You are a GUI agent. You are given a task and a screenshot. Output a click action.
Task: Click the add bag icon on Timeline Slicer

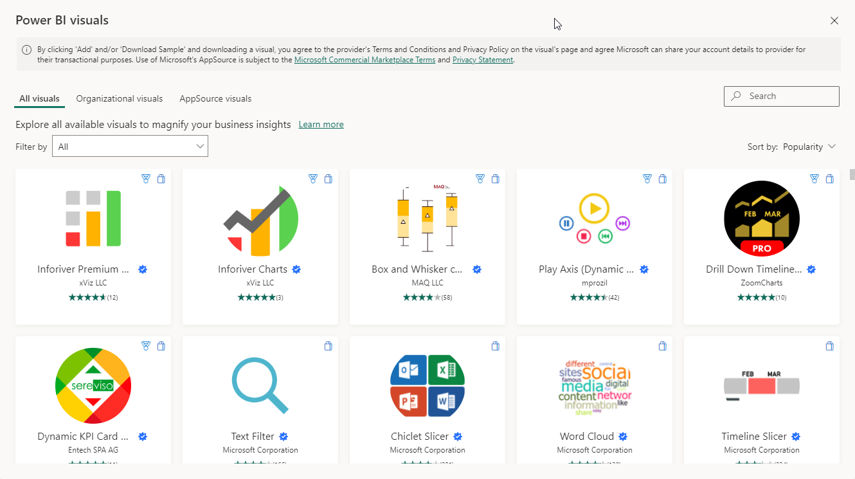829,346
